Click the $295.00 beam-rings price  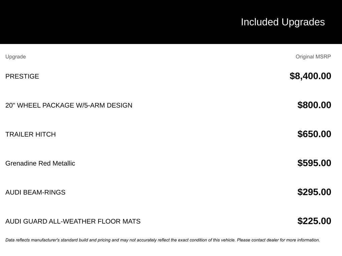tap(314, 192)
